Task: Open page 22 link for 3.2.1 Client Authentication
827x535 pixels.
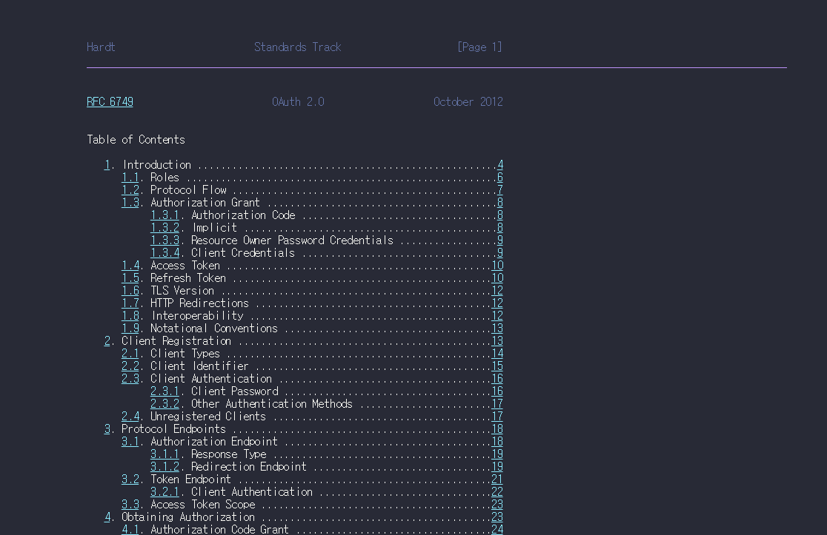Action: coord(497,492)
